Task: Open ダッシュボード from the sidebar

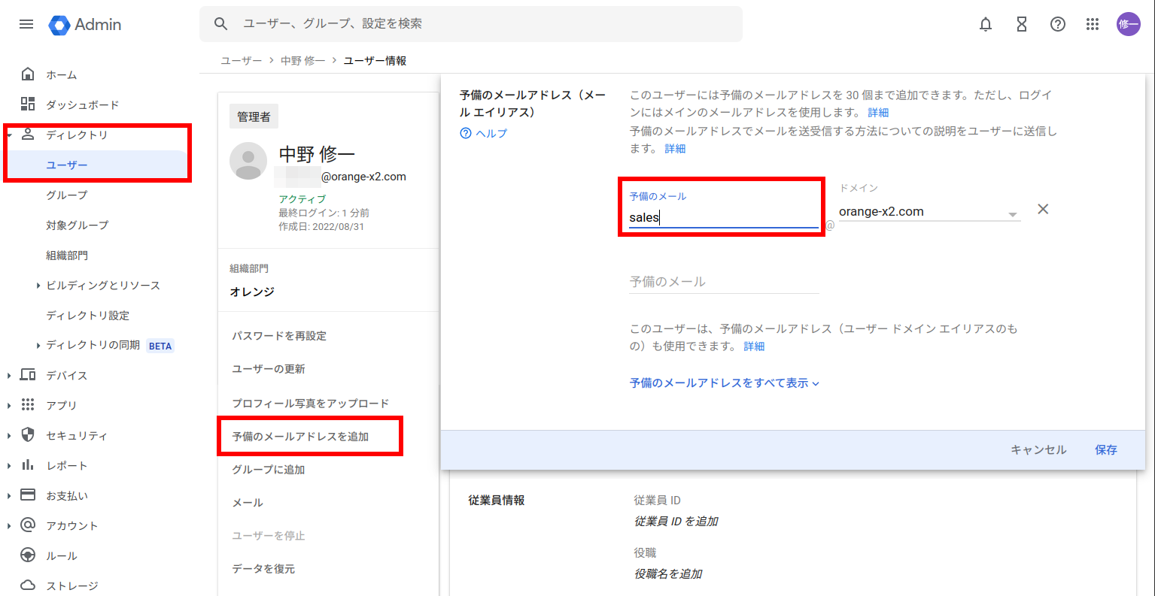Action: (82, 105)
